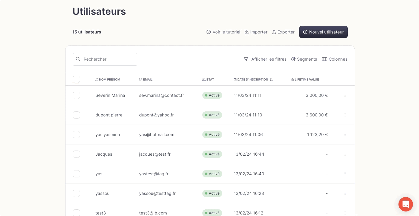Click date 13/02/24 16:28

pos(249,193)
